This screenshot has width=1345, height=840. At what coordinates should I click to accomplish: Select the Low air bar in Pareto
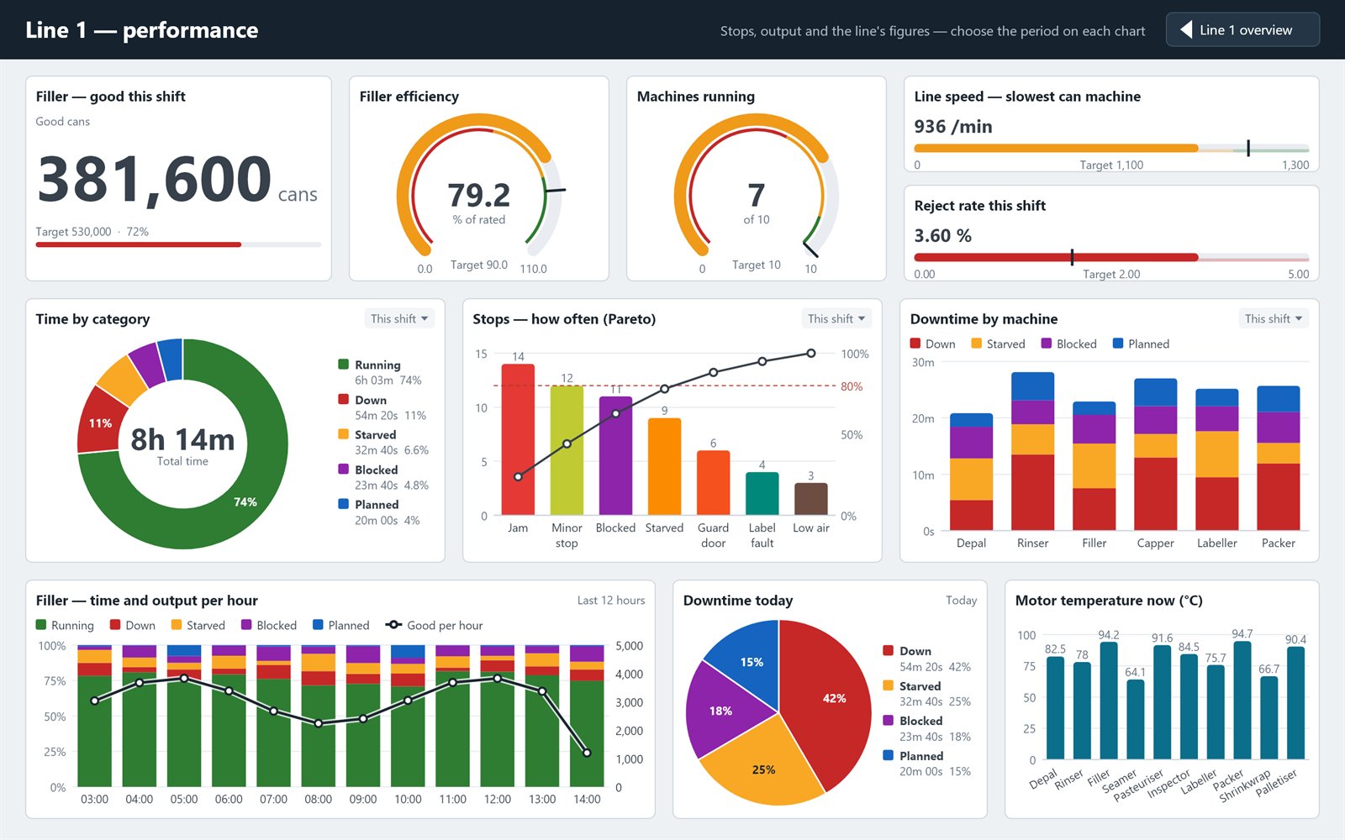pyautogui.click(x=810, y=499)
